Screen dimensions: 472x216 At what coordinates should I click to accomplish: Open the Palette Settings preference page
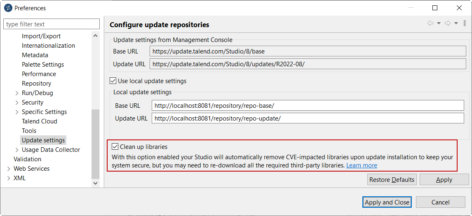43,65
